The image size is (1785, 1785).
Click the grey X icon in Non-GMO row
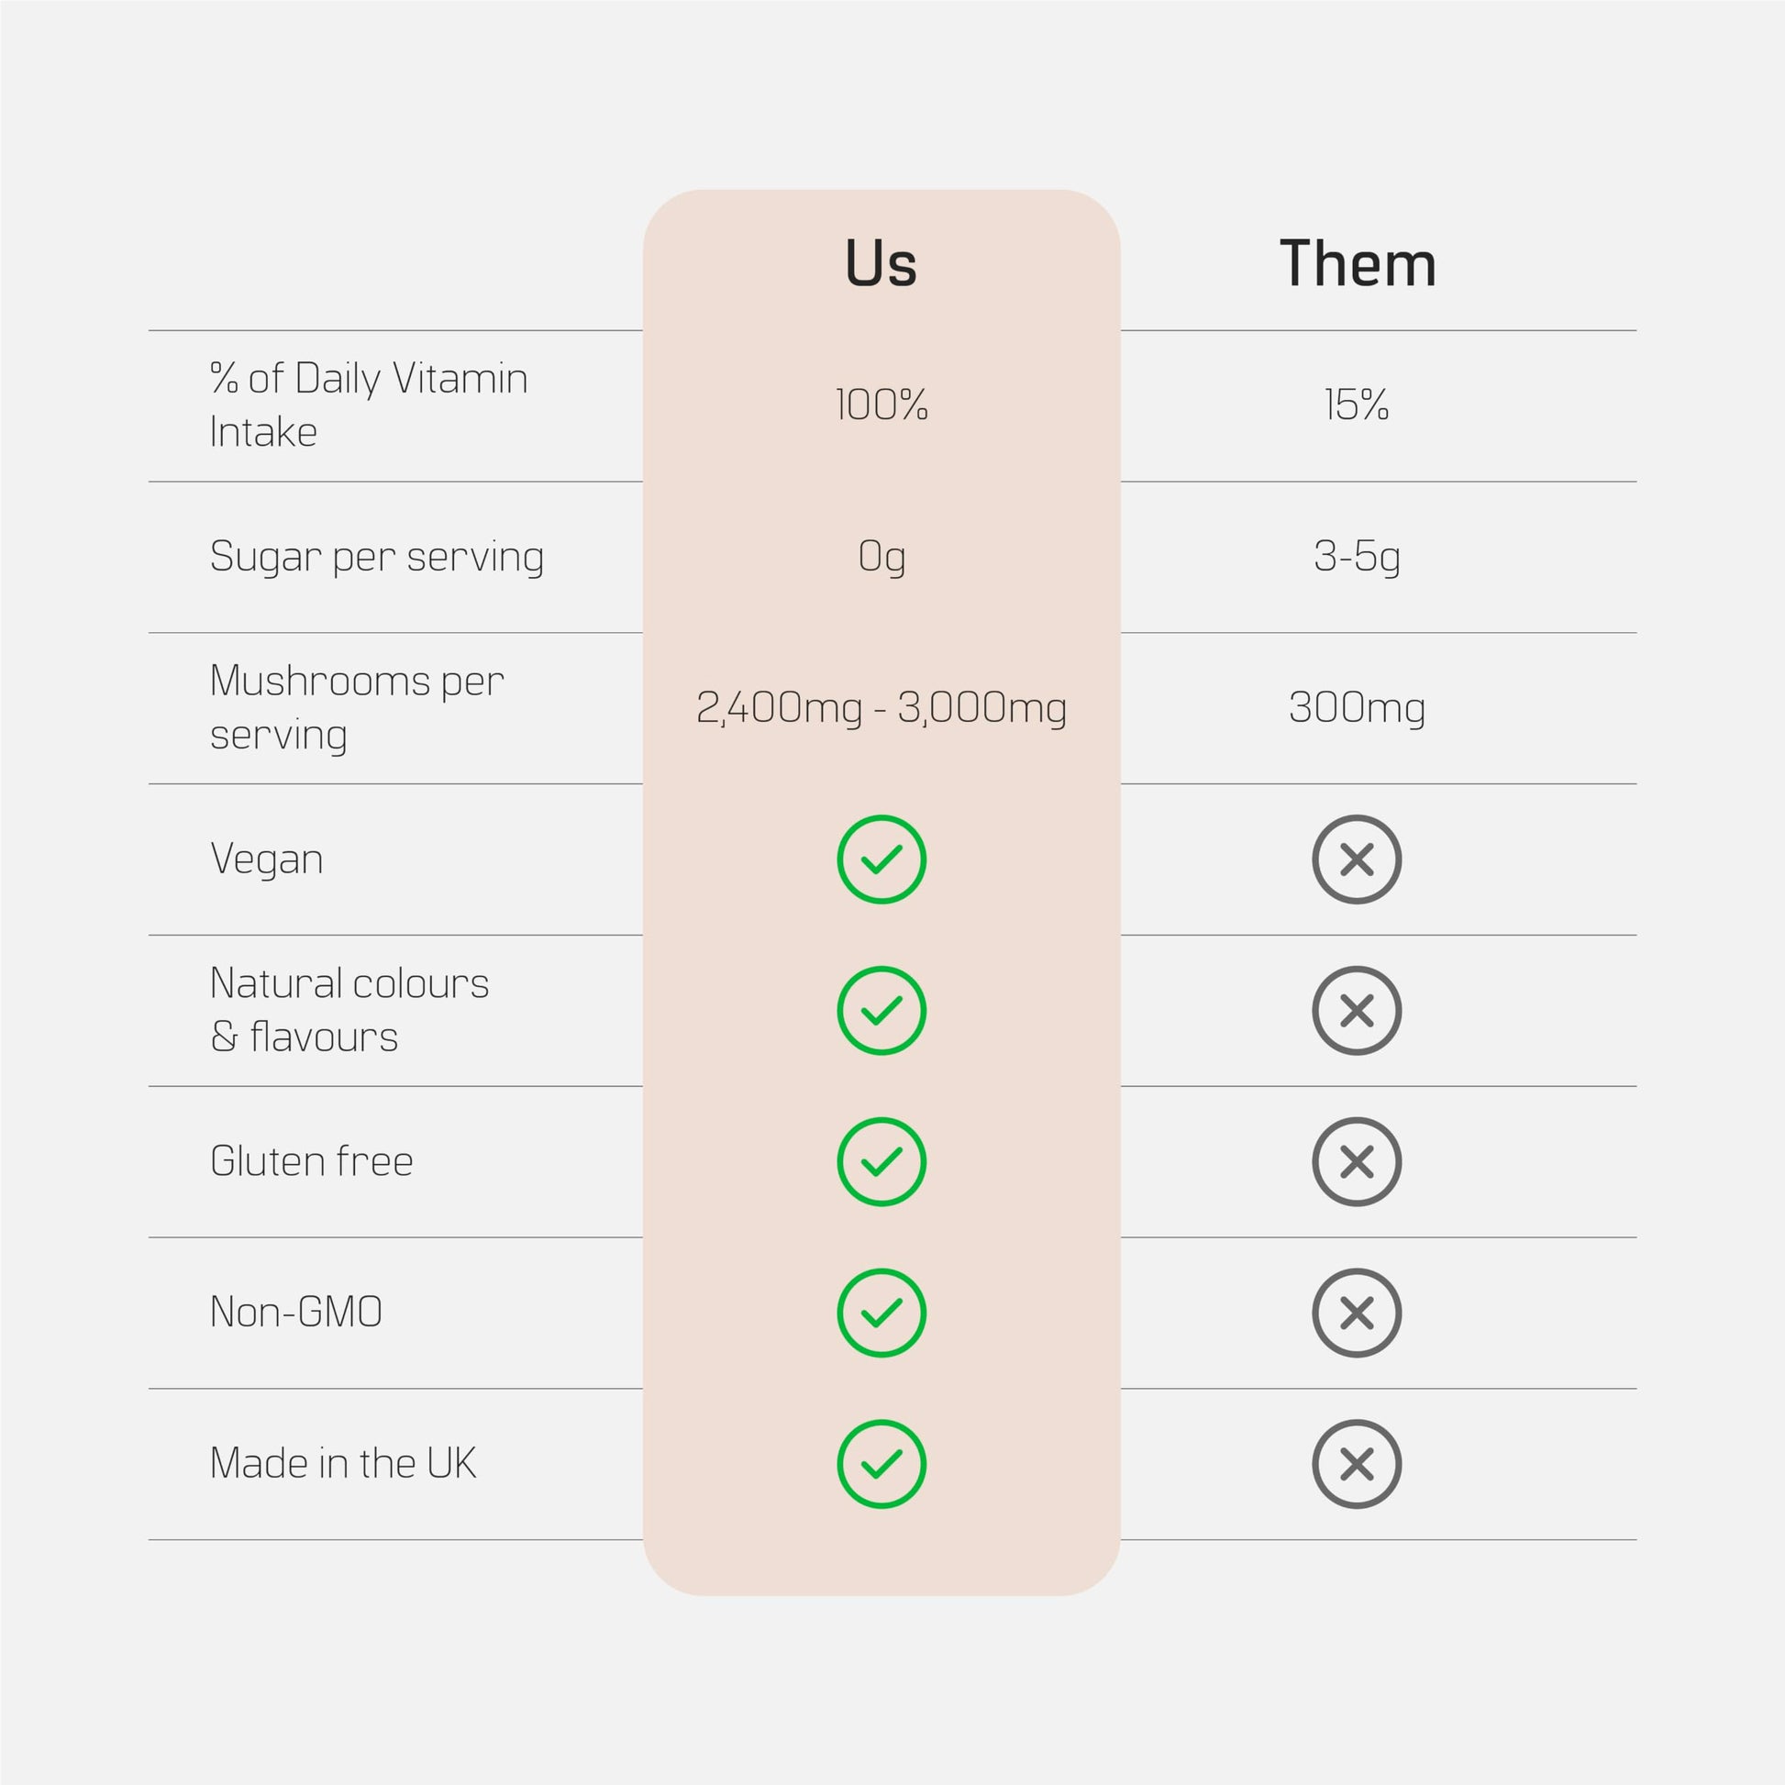pos(1357,1313)
